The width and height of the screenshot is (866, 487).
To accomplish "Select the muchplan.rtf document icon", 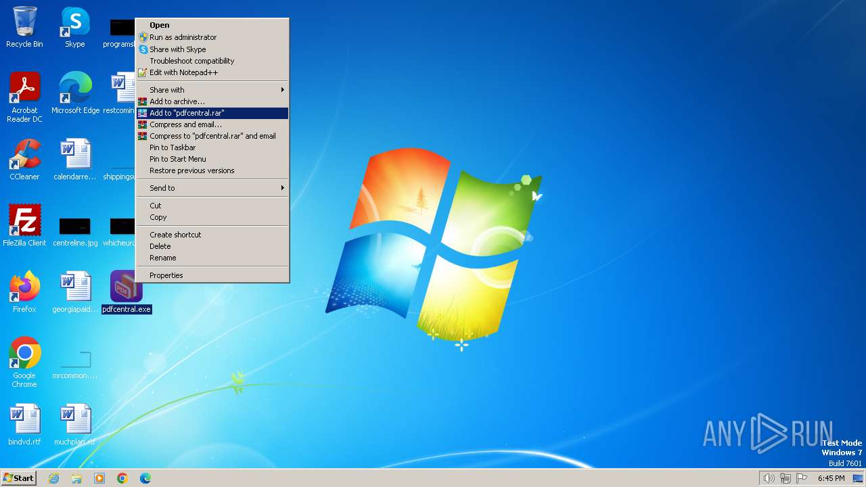I will coord(75,425).
